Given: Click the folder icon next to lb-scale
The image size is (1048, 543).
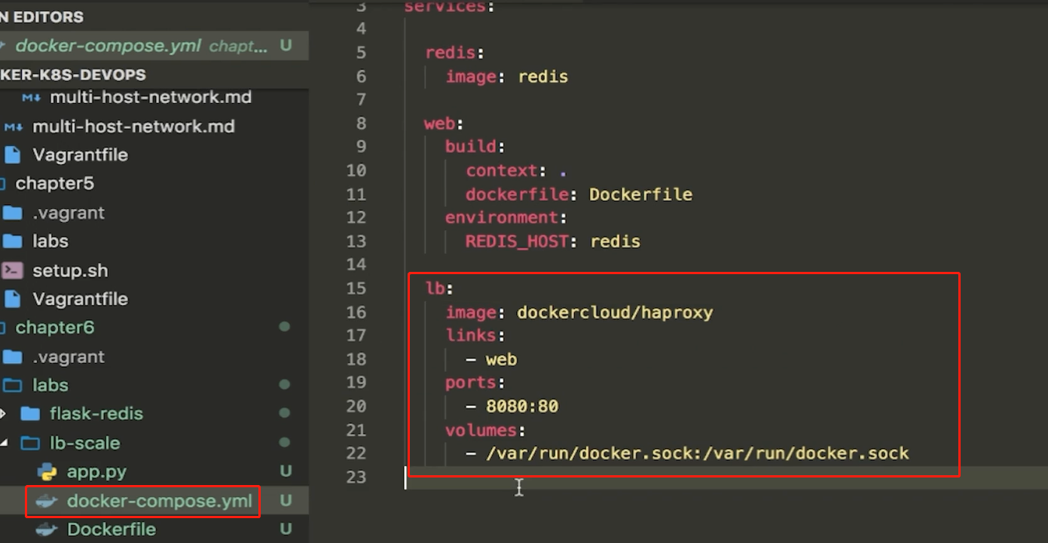Looking at the screenshot, I should click(30, 443).
